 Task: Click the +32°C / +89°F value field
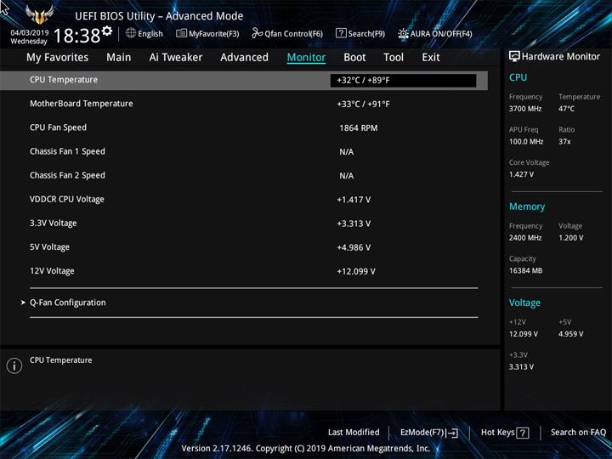(403, 81)
